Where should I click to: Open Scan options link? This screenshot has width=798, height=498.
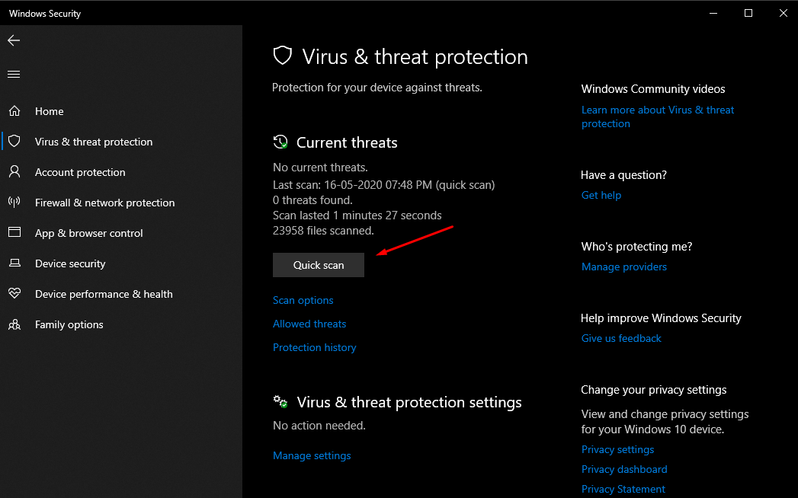[303, 300]
